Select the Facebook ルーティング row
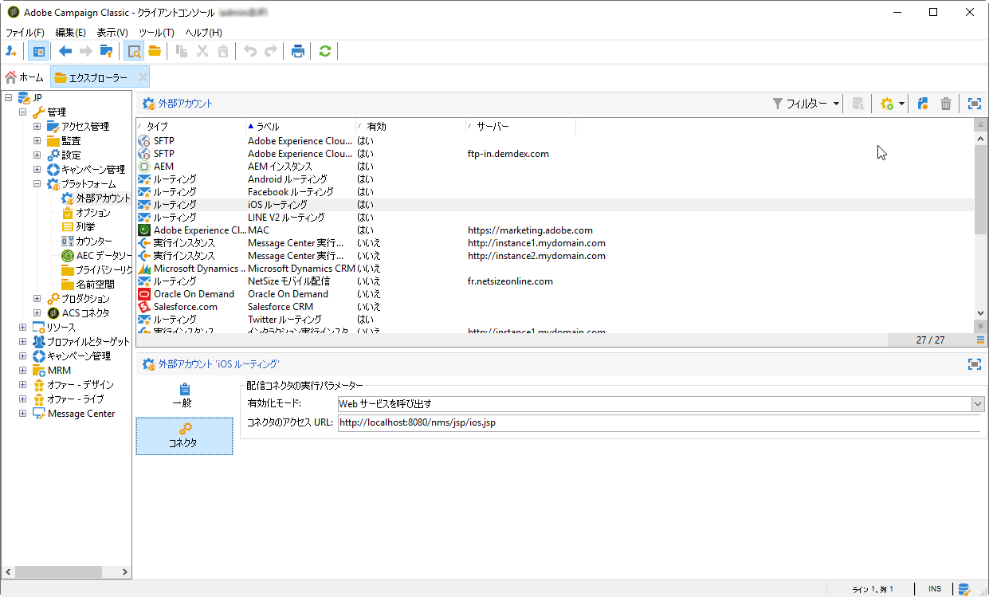Viewport: 989px width, 597px height. coord(555,192)
